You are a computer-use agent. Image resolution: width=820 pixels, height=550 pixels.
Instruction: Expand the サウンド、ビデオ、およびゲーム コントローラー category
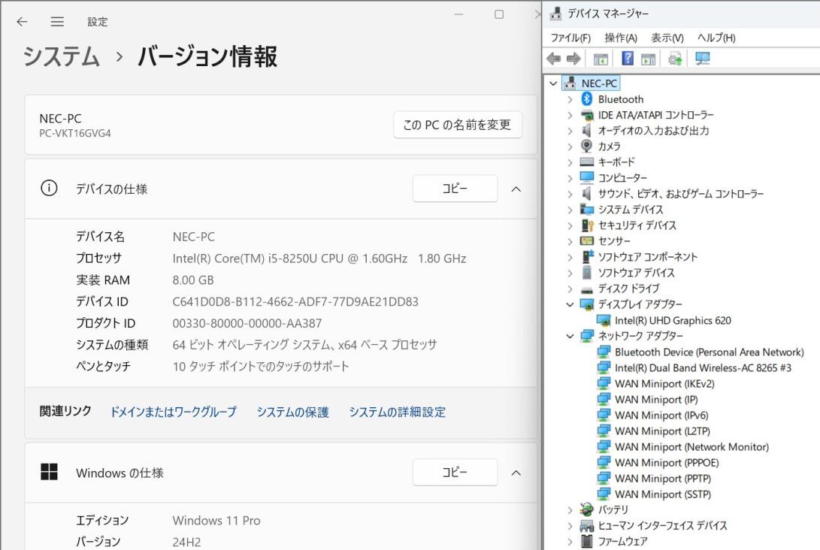click(x=570, y=194)
